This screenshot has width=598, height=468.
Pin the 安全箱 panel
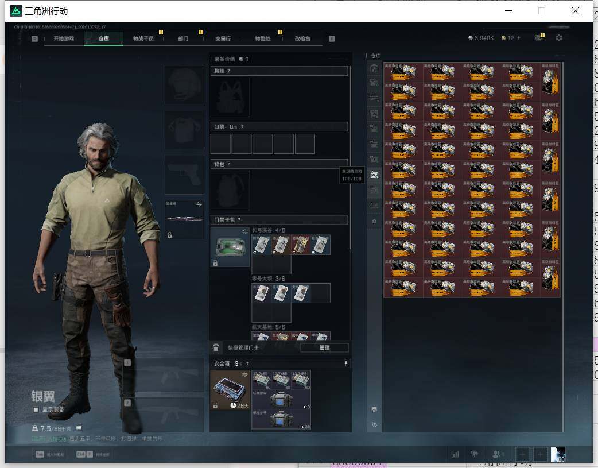345,363
